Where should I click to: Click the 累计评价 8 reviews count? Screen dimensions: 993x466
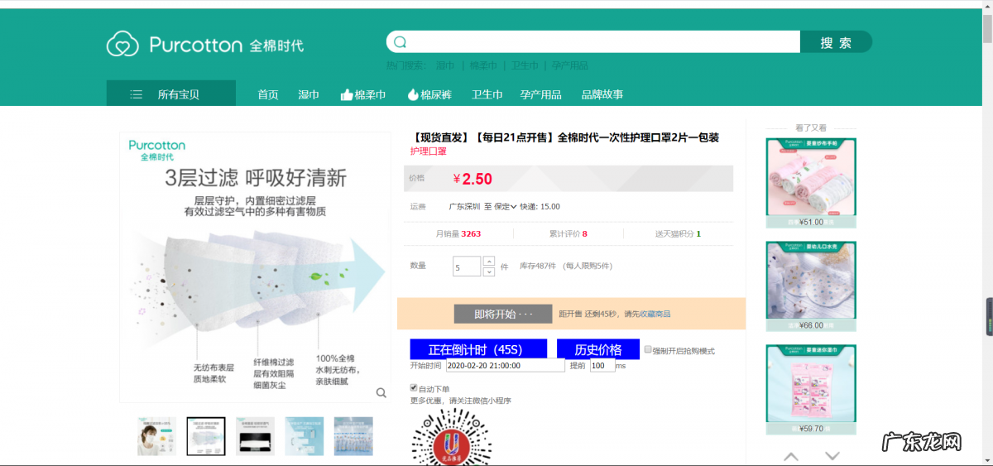tap(568, 233)
